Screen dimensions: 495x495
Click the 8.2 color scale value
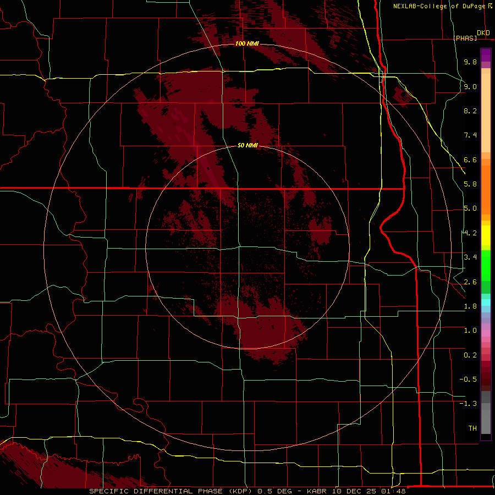point(470,111)
